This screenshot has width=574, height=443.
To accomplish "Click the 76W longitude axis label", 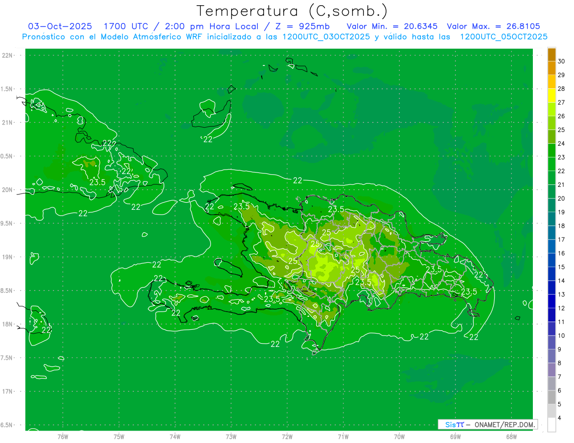I will (63, 436).
